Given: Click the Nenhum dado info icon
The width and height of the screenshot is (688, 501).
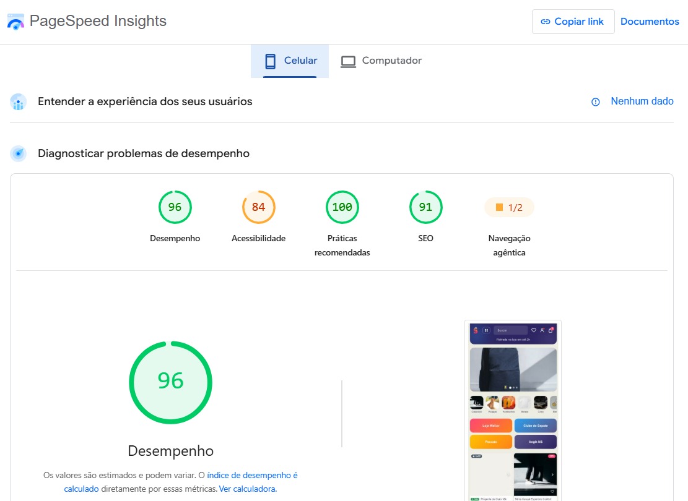Looking at the screenshot, I should [595, 102].
